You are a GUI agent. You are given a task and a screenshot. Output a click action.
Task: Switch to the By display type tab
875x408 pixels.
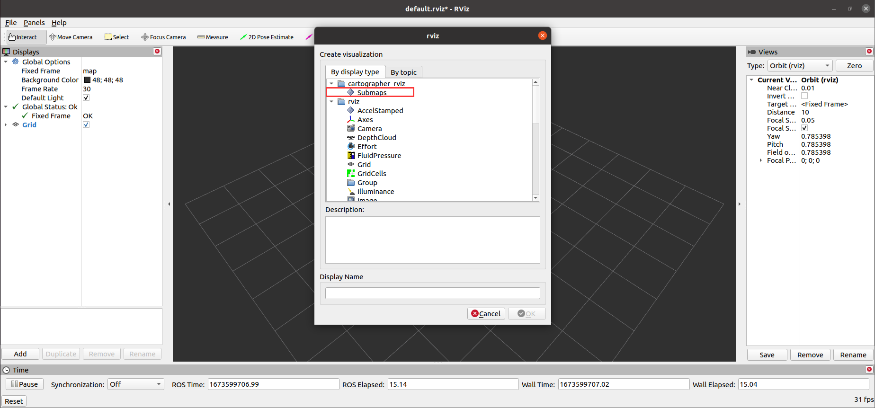point(355,71)
